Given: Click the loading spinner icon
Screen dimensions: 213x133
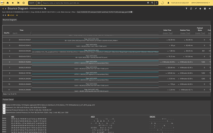Looking at the screenshot, I should 162,3.
